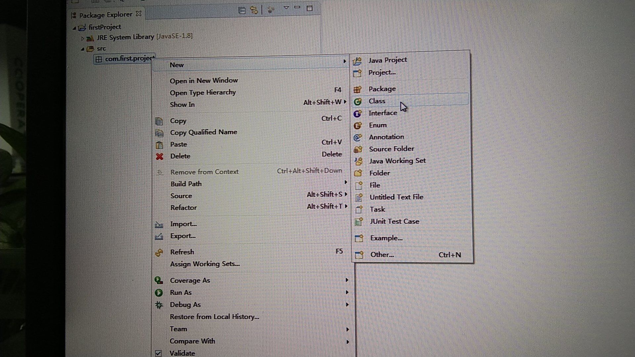Image resolution: width=635 pixels, height=357 pixels.
Task: Click the green Run As icon
Action: (x=158, y=293)
